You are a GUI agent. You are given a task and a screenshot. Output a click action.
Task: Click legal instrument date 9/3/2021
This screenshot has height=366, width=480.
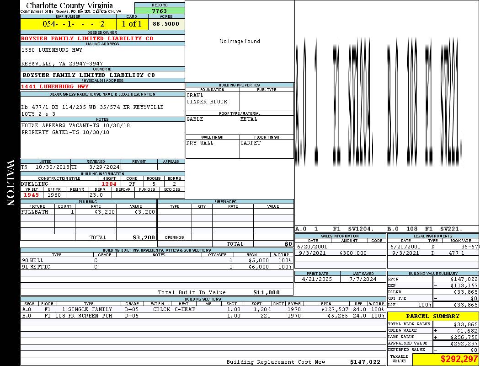[x=405, y=253]
